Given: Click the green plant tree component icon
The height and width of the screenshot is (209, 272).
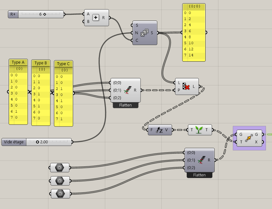Looking at the screenshot, I should [x=200, y=130].
